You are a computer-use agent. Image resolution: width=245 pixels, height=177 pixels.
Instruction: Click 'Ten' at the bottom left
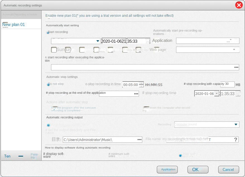pyautogui.click(x=7, y=156)
